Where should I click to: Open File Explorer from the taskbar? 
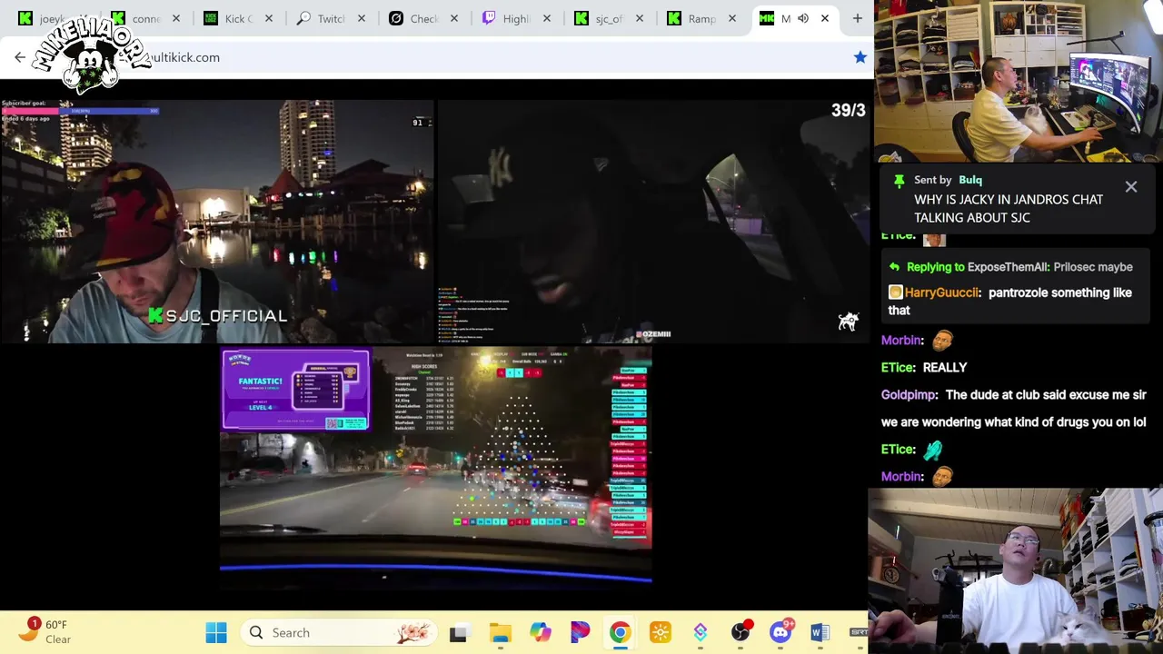(x=500, y=633)
